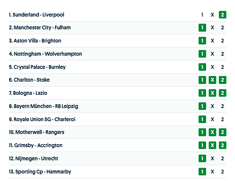Deselect the 1 pick for Motherwell - Rangers
Image resolution: width=235 pixels, height=181 pixels.
tap(202, 132)
